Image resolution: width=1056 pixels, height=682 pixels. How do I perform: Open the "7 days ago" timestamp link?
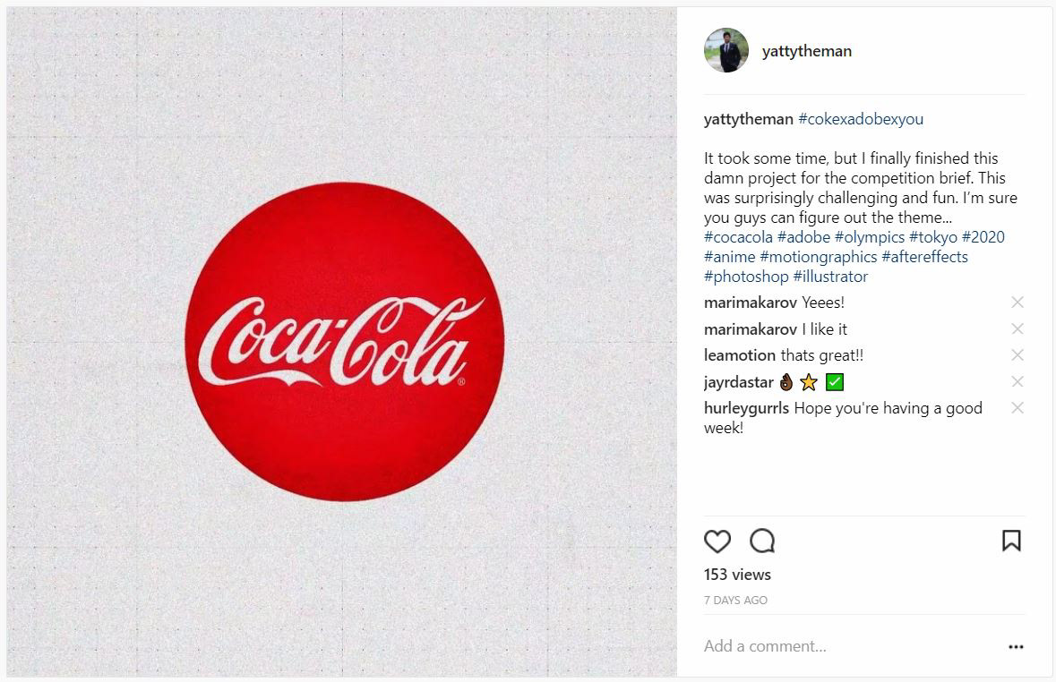coord(735,601)
